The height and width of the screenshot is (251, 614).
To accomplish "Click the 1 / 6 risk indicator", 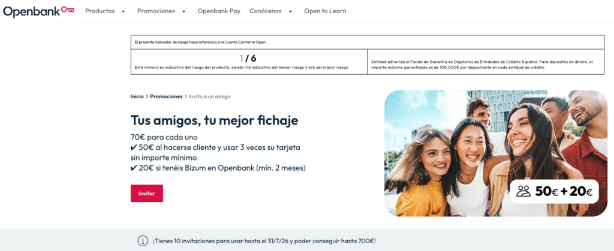I will (x=248, y=59).
